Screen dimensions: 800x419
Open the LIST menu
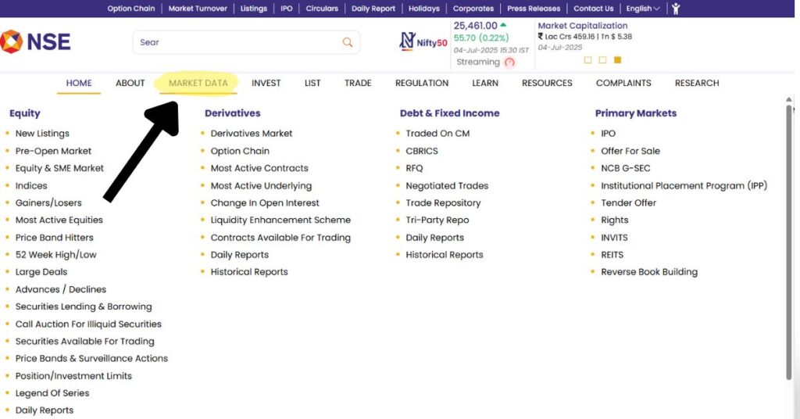[312, 83]
